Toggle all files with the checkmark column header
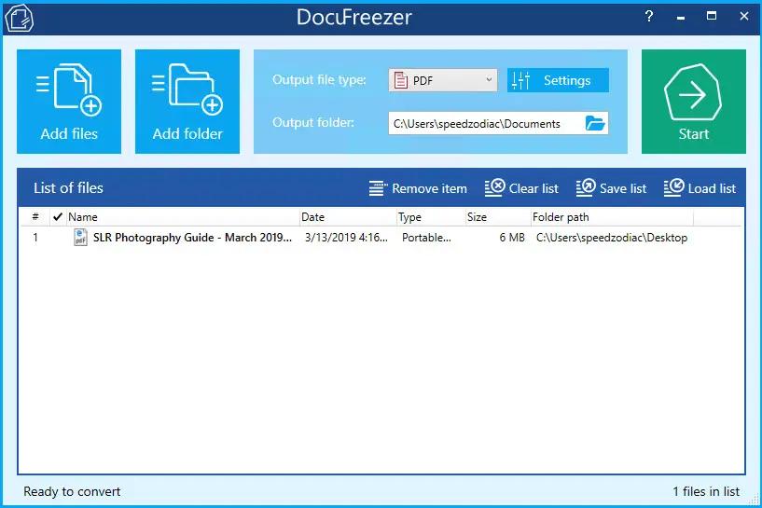The image size is (762, 508). click(x=57, y=216)
